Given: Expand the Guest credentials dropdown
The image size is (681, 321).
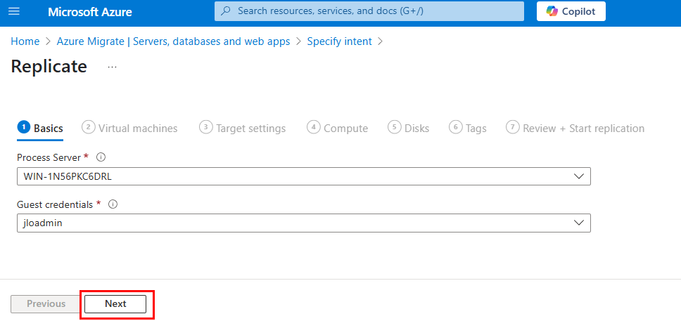Looking at the screenshot, I should pos(304,223).
